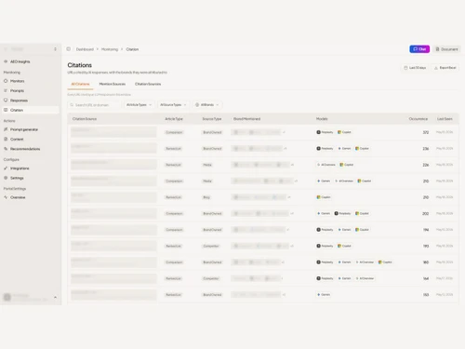Click the Blog source type cell
This screenshot has height=349, width=465.
coord(206,197)
